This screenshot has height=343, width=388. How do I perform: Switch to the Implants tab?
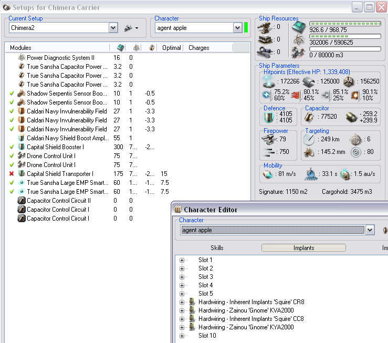tap(303, 248)
